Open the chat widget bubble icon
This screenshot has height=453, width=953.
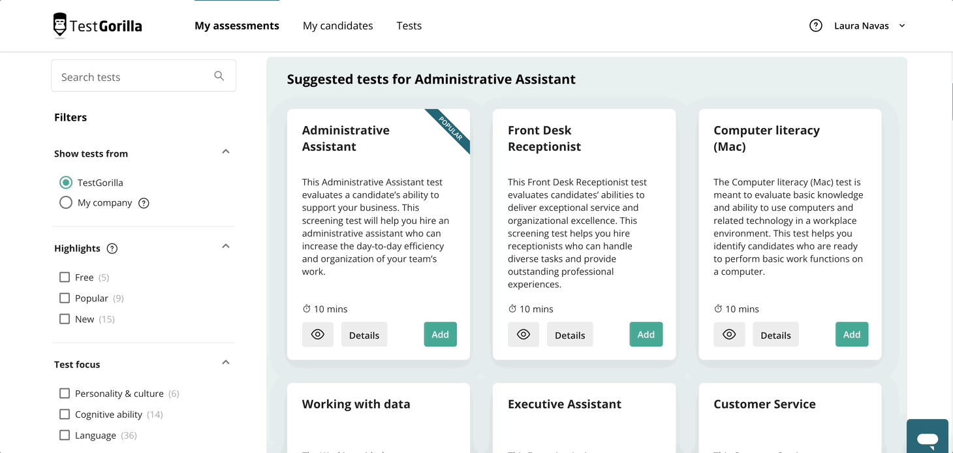tap(928, 438)
